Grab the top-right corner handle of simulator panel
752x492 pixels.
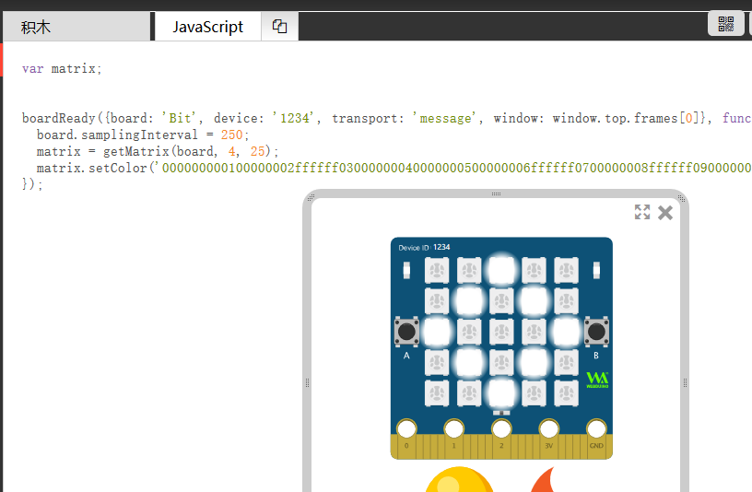tap(681, 198)
